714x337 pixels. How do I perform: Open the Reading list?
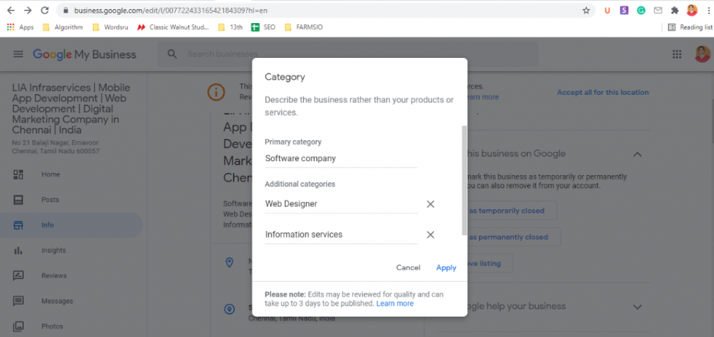[690, 27]
